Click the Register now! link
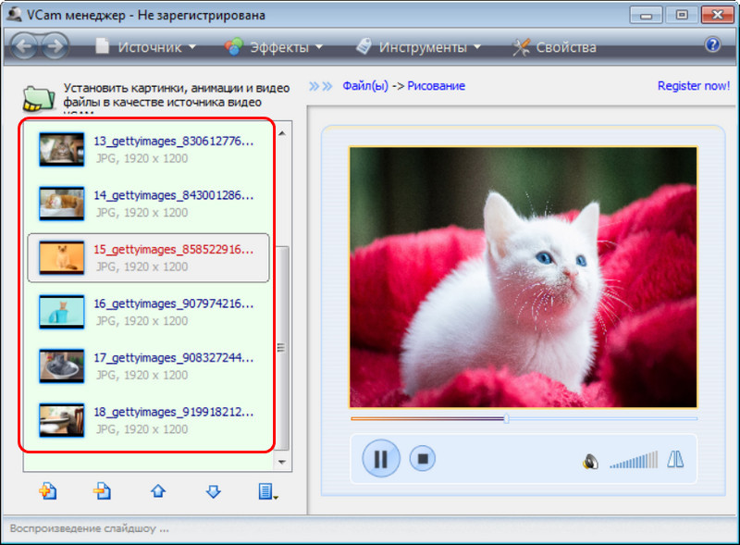This screenshot has width=740, height=545. [x=693, y=86]
